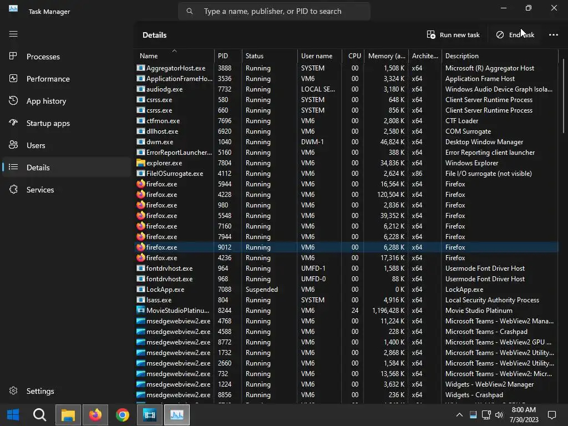The image size is (568, 426).
Task: Click the search magnifier icon
Action: pyautogui.click(x=190, y=11)
